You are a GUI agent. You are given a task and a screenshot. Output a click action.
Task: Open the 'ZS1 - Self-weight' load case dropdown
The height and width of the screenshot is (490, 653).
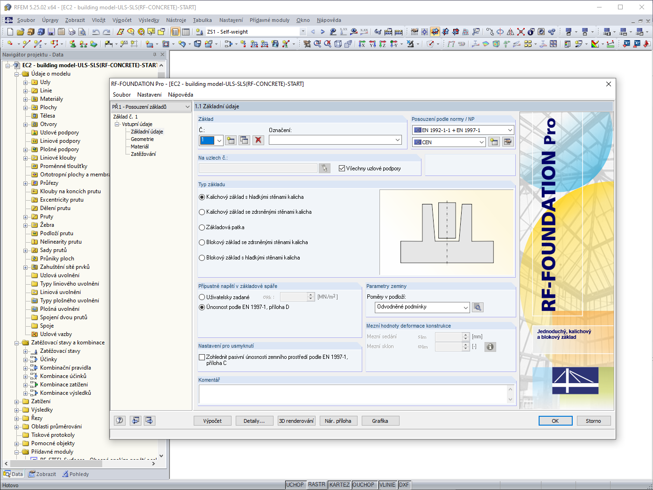[303, 32]
